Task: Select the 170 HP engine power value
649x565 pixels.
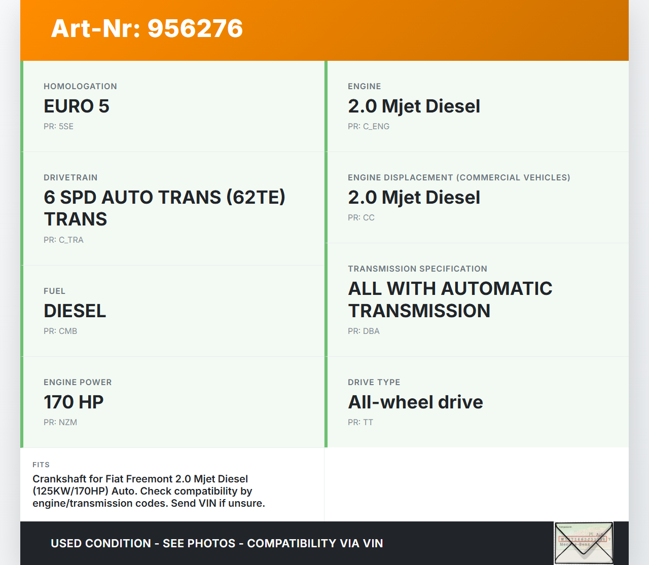Action: (x=74, y=402)
